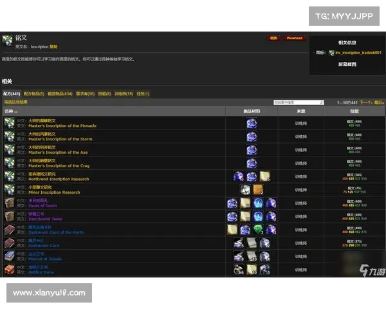Image resolution: width=386 pixels, height=309 pixels.
Task: Click green gem reagent in Darkmoon Card North row
Action: tap(258, 229)
